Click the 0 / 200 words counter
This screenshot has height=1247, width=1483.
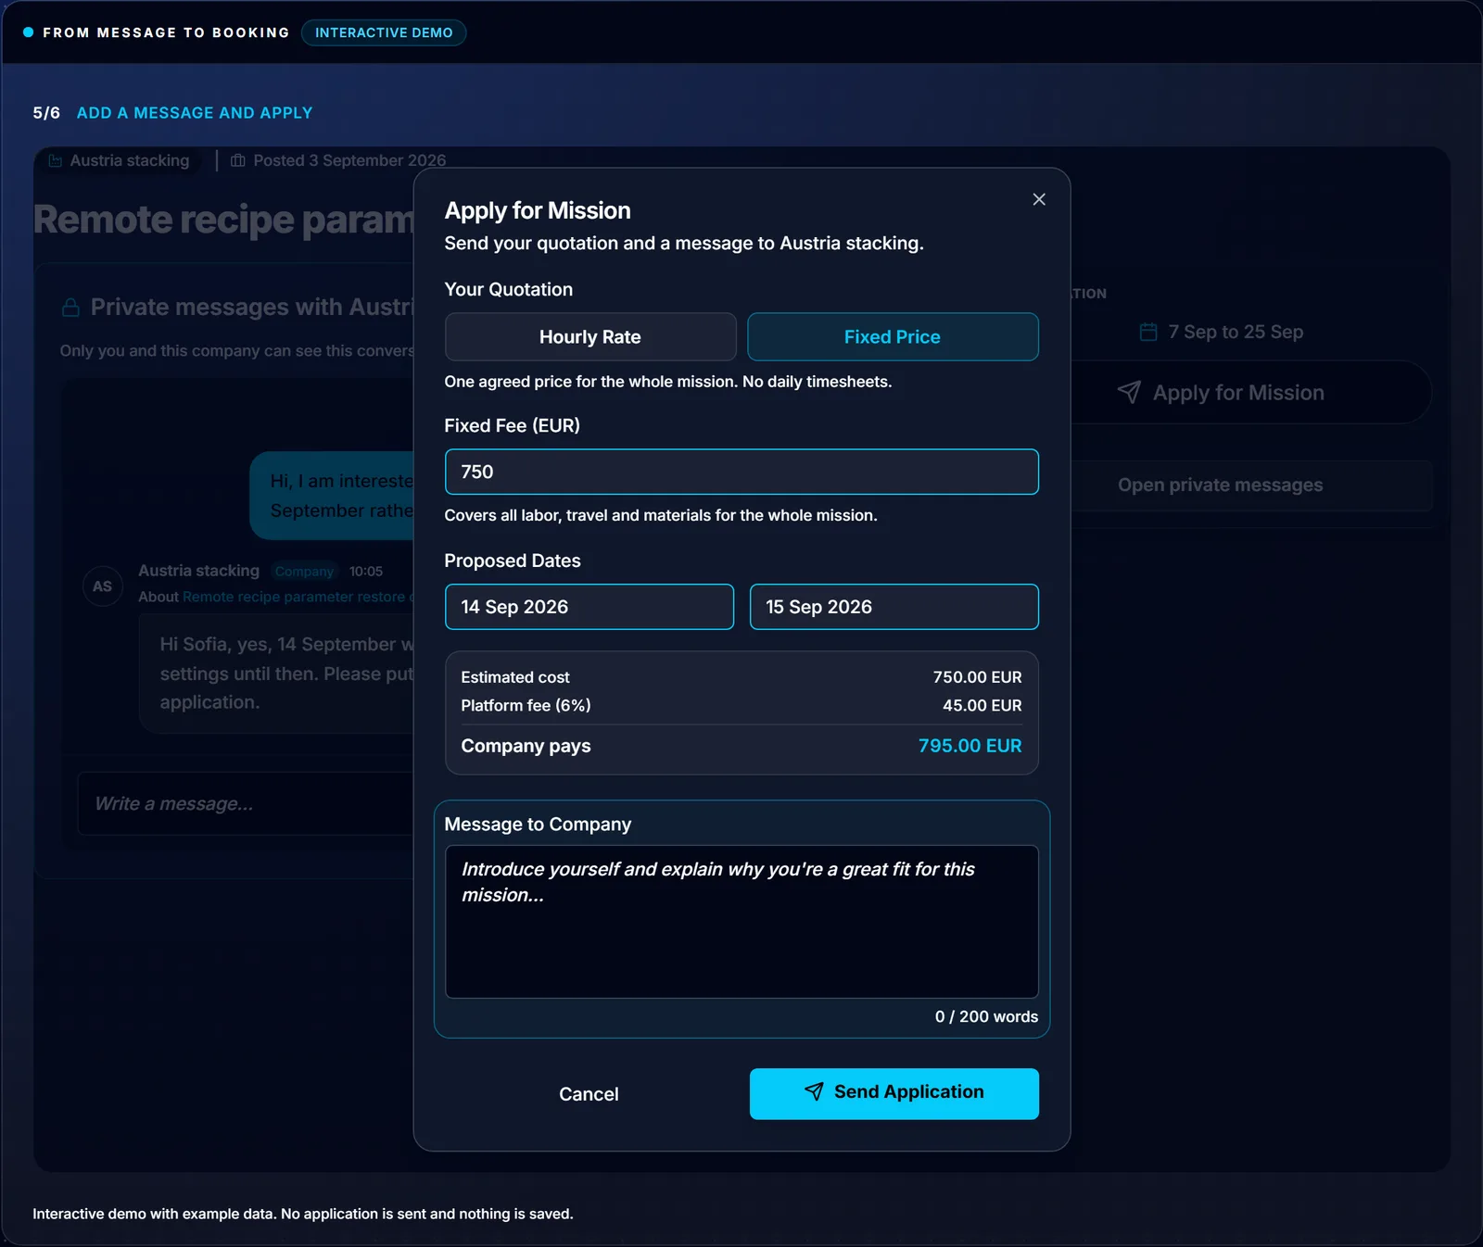(x=986, y=1016)
